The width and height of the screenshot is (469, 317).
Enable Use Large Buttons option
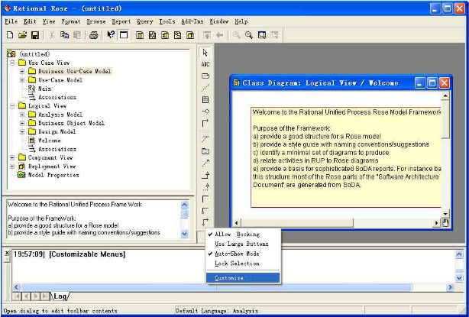click(243, 244)
